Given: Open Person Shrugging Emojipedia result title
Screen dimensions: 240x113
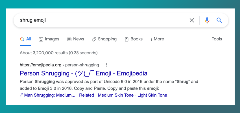Looking at the screenshot, I should click(x=84, y=73).
